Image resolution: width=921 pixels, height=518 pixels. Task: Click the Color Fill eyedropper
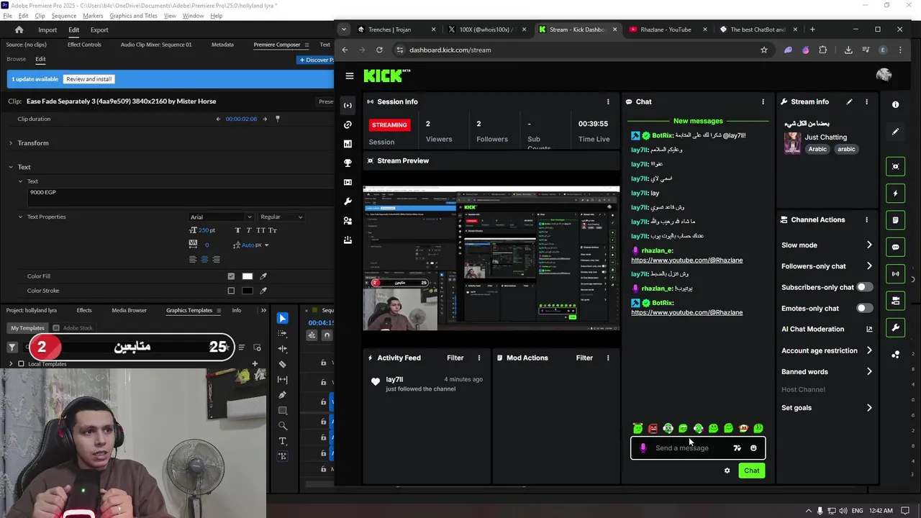[263, 276]
